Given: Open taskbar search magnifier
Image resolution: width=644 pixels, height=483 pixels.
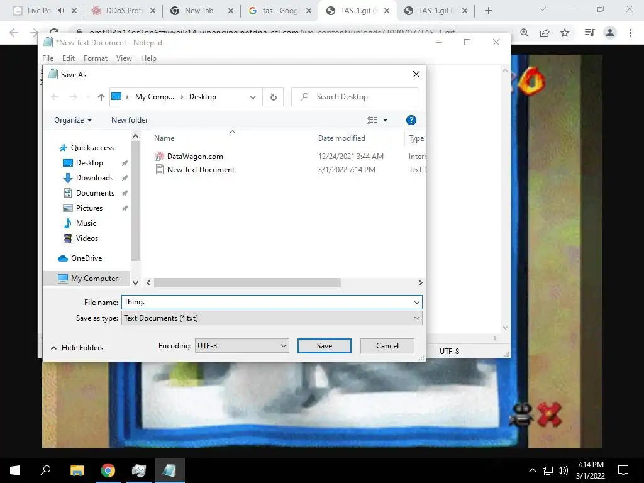Looking at the screenshot, I should (x=45, y=470).
